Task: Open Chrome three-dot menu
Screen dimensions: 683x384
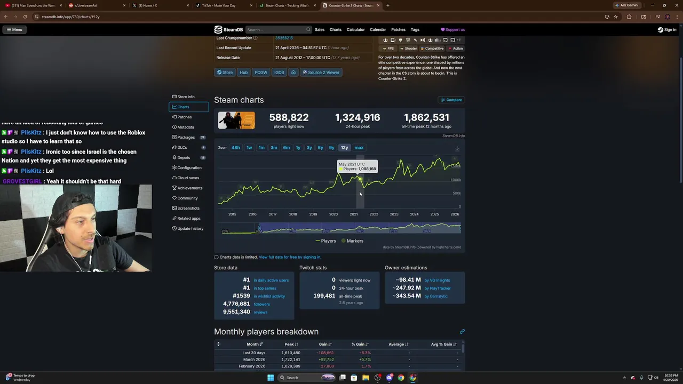Action: click(677, 17)
